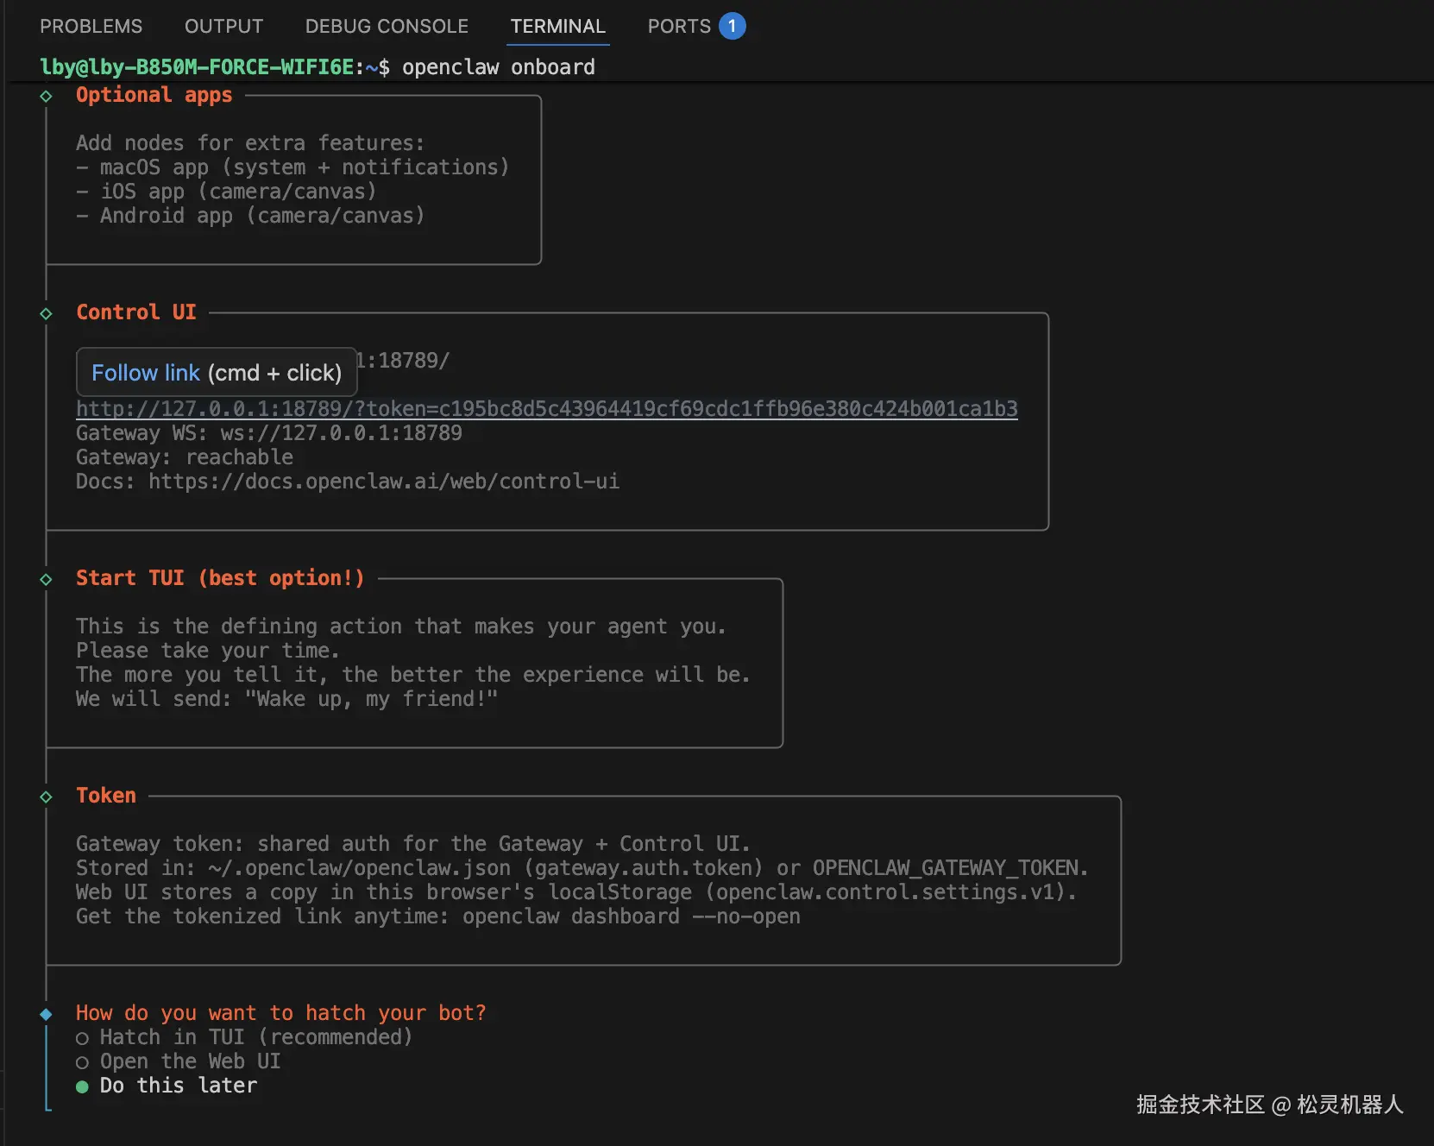
Task: Choose the Open the Web UI option
Action: (178, 1061)
